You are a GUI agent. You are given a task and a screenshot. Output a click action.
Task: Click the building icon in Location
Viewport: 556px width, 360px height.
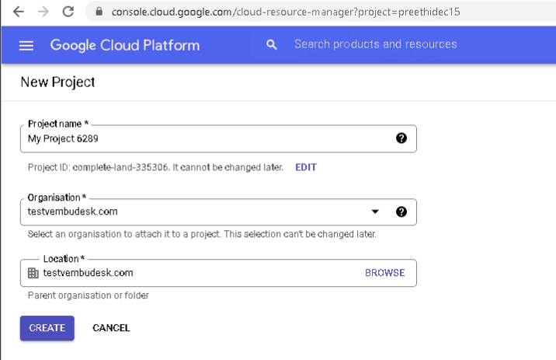(x=33, y=273)
